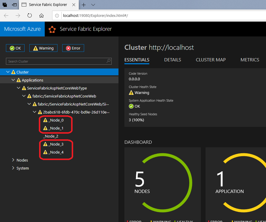Switch to the DETAILS tab

(x=172, y=60)
